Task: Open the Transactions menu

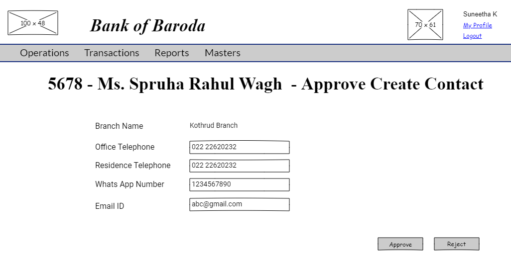Action: (x=112, y=53)
